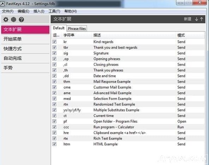Click the globe language icon
209x165 pixels.
pyautogui.click(x=13, y=20)
